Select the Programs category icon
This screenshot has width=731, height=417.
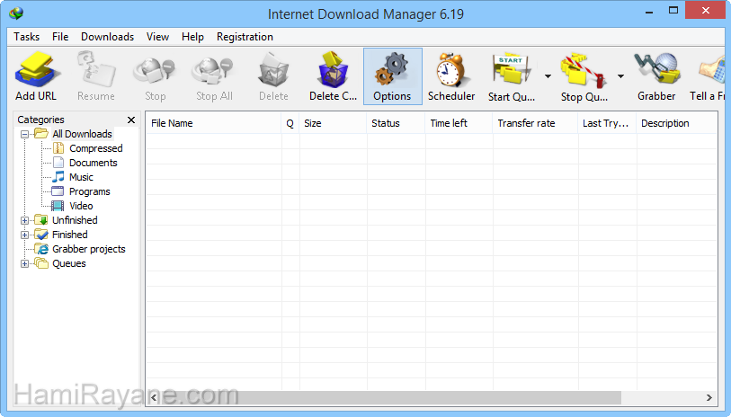[x=58, y=191]
